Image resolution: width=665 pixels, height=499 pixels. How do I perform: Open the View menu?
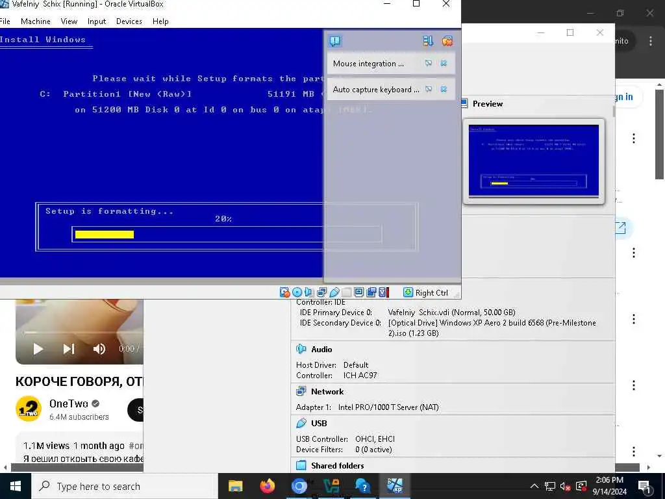click(69, 21)
